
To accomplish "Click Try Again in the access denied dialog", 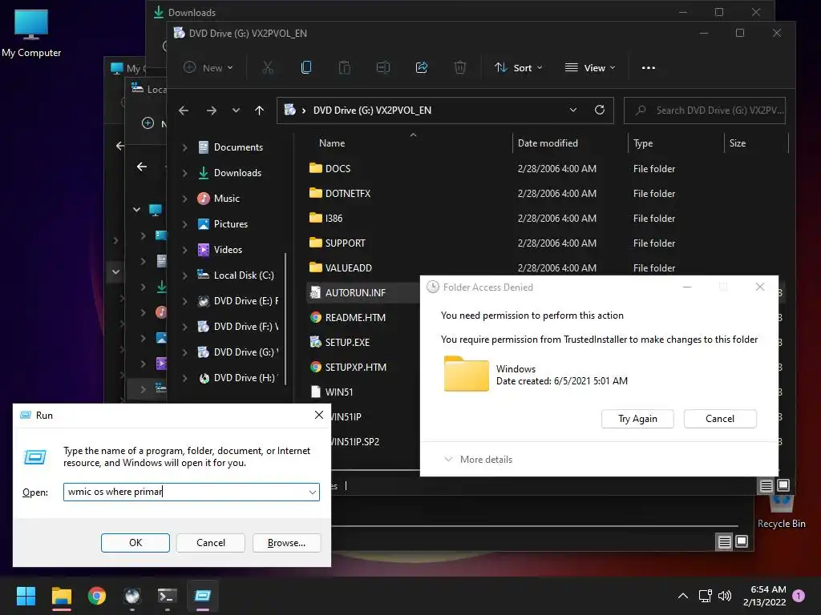I will [x=637, y=418].
